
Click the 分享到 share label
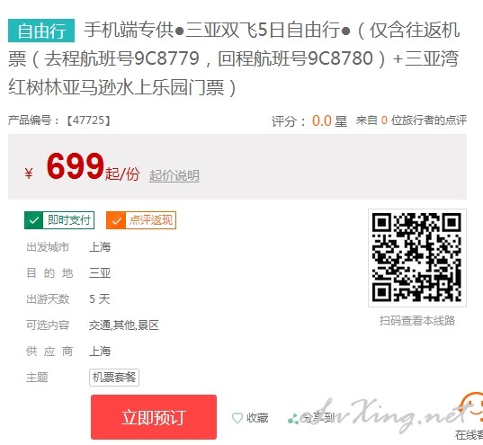coord(318,418)
